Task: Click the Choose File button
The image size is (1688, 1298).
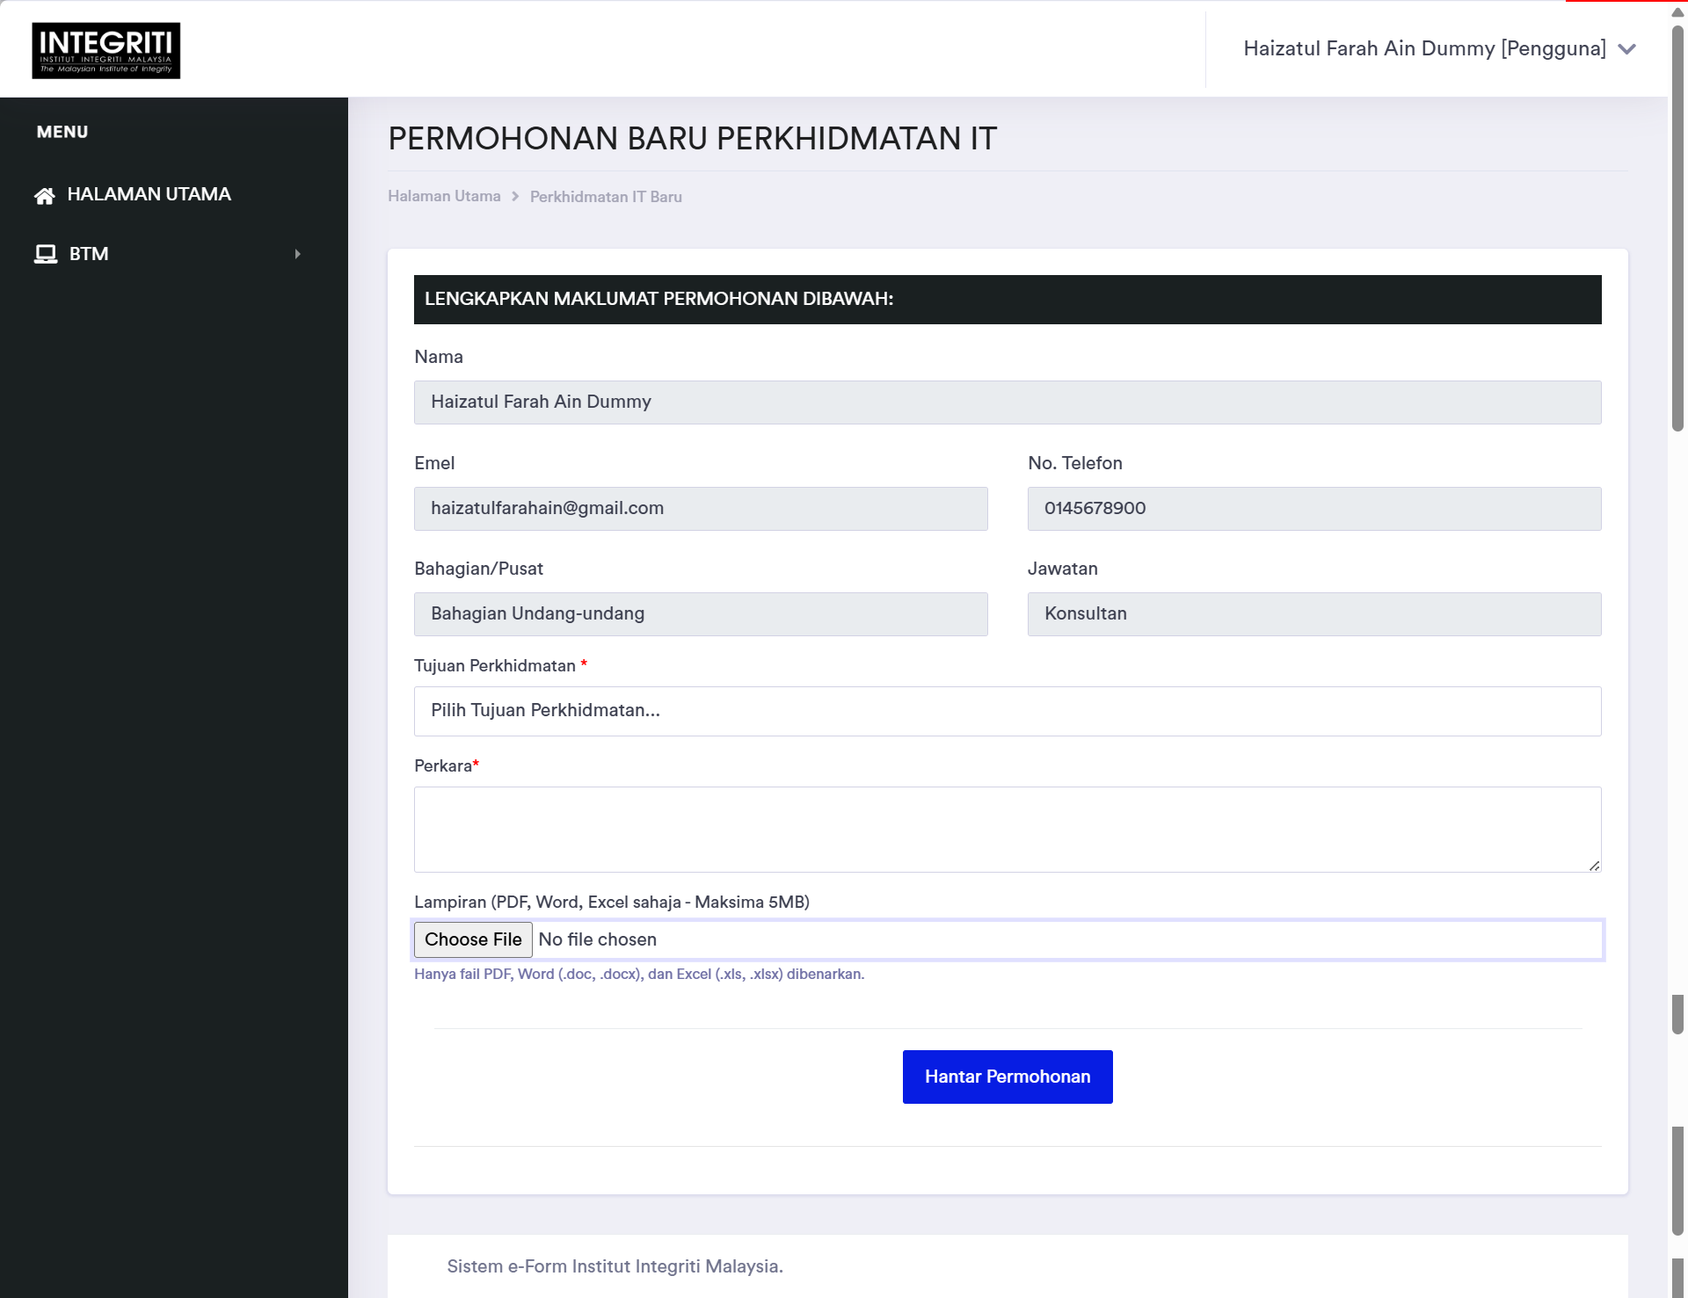Action: point(473,939)
